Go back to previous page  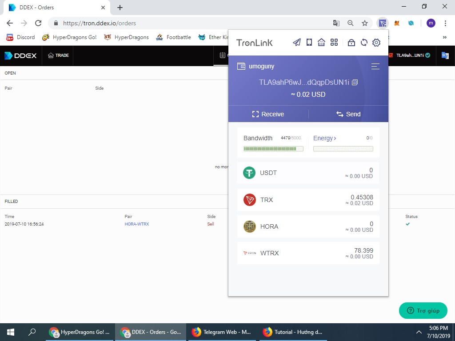click(x=10, y=23)
